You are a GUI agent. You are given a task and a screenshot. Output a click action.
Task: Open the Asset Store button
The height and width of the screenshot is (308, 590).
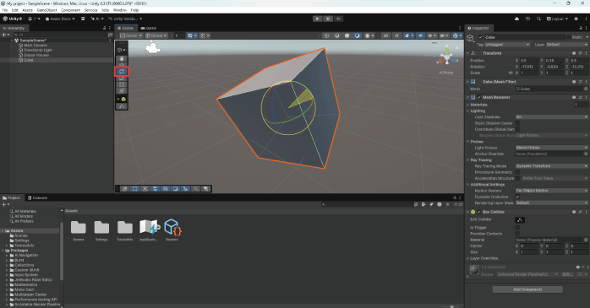click(x=60, y=19)
